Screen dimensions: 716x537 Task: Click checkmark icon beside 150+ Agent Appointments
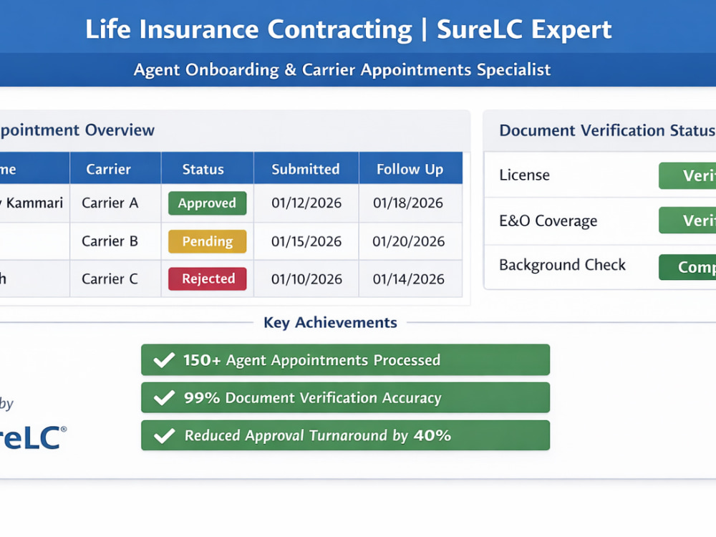click(164, 360)
